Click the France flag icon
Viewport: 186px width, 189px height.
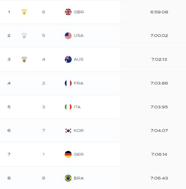click(x=68, y=83)
